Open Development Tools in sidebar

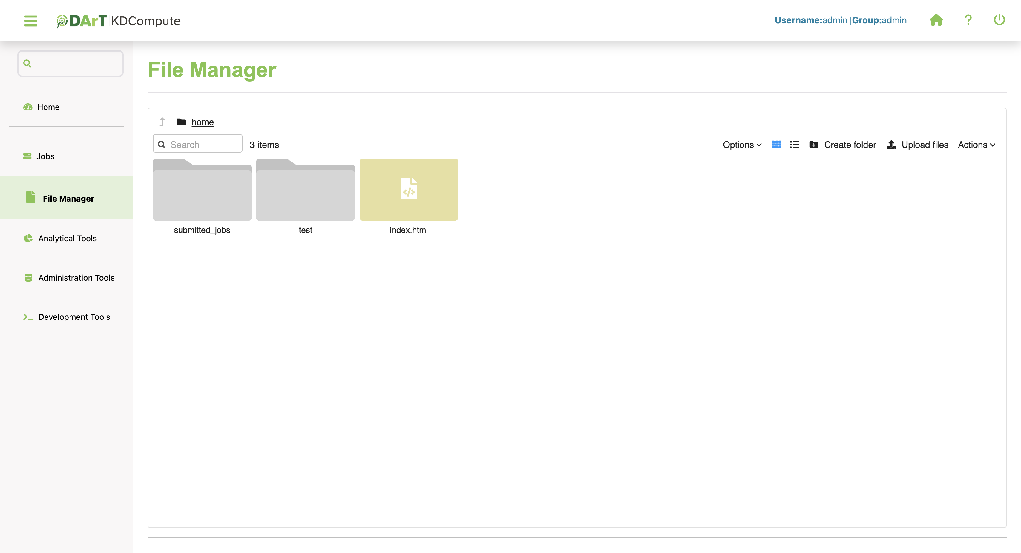point(74,317)
